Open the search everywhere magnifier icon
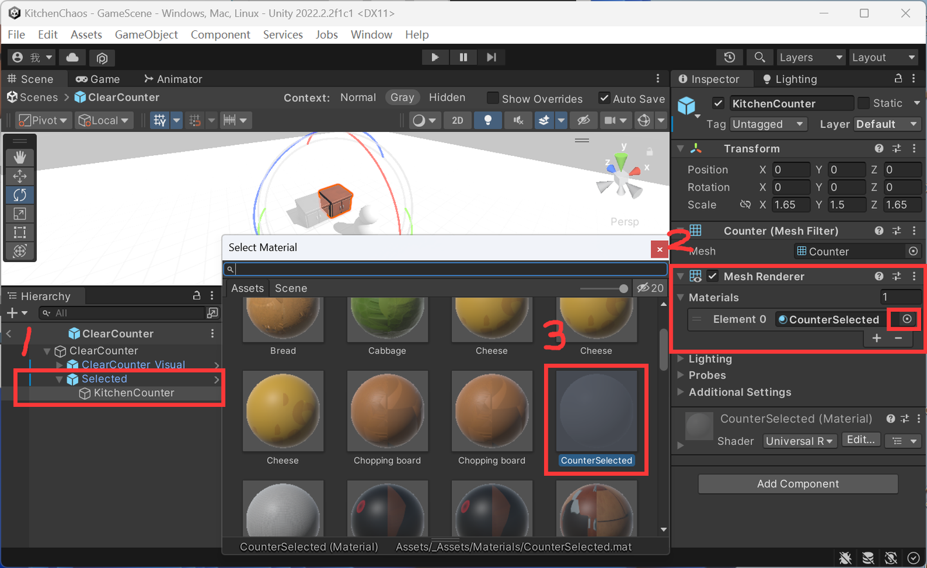927x568 pixels. [760, 57]
